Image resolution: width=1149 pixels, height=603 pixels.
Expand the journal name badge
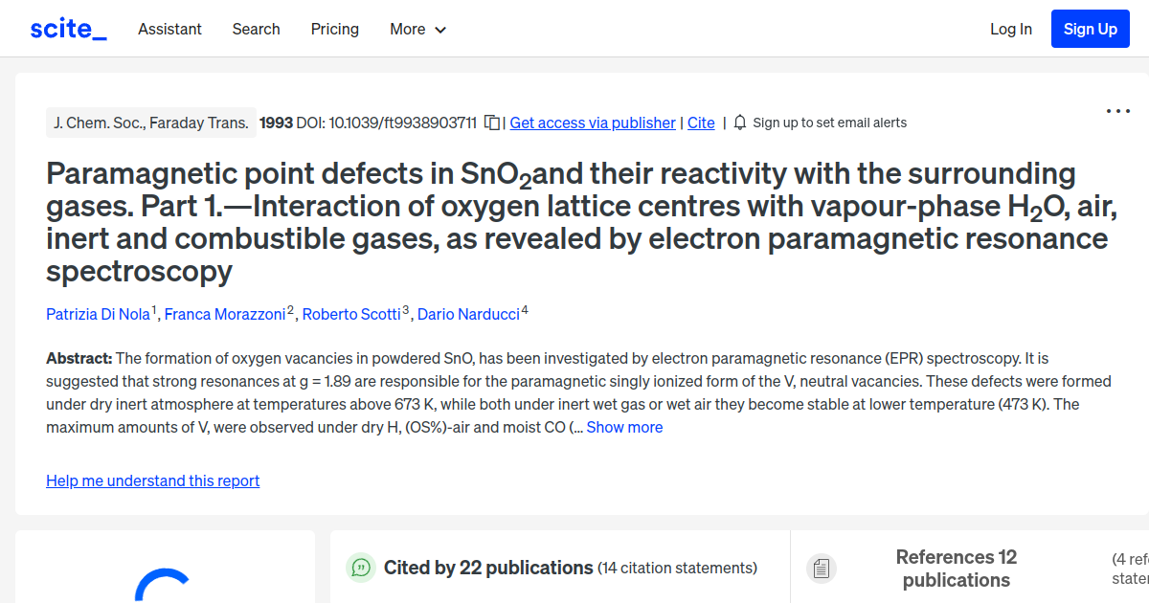(x=150, y=123)
